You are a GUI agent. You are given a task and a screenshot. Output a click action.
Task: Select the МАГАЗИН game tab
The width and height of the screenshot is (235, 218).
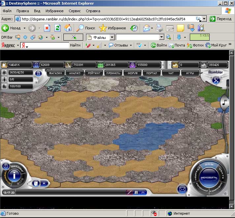click(x=55, y=73)
